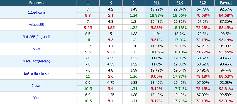237x104 pixels.
Task: Open the 188bet bookmaker link
Action: pyautogui.click(x=36, y=98)
